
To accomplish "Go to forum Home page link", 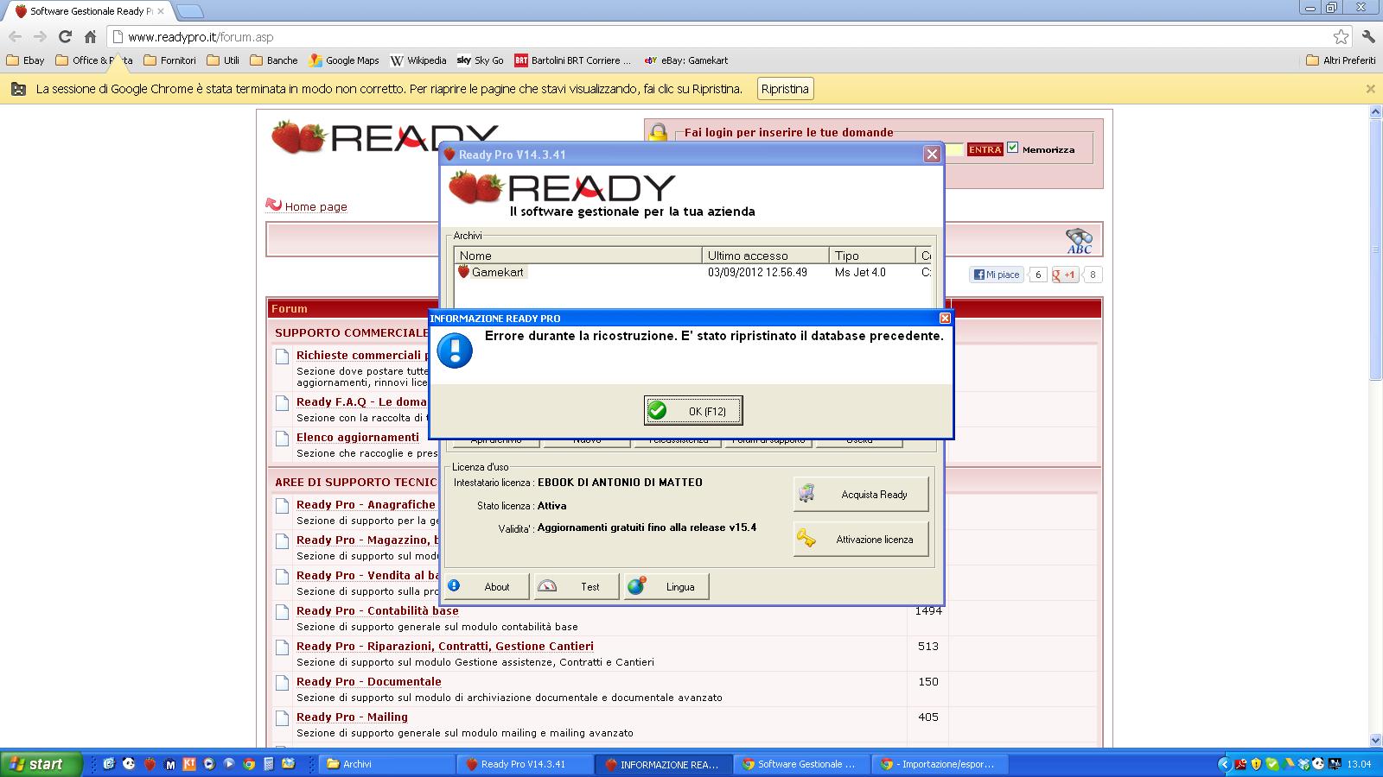I will tap(315, 206).
